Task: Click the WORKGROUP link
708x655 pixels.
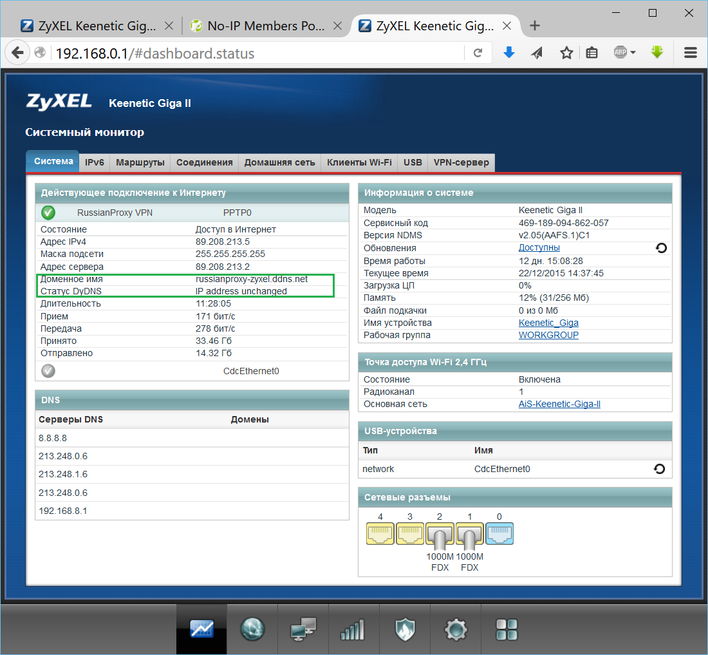Action: (x=548, y=335)
